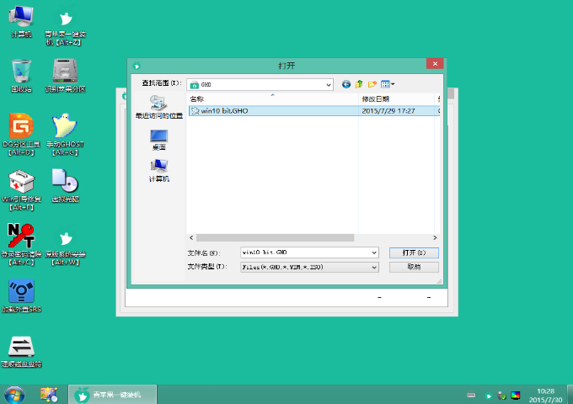Click the Open (O) button
Image resolution: width=573 pixels, height=404 pixels.
click(414, 252)
